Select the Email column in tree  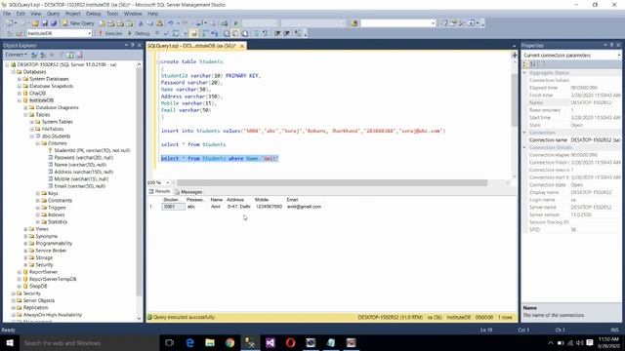(x=80, y=186)
